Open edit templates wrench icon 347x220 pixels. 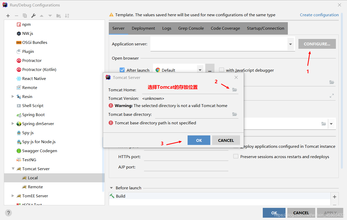(x=33, y=16)
